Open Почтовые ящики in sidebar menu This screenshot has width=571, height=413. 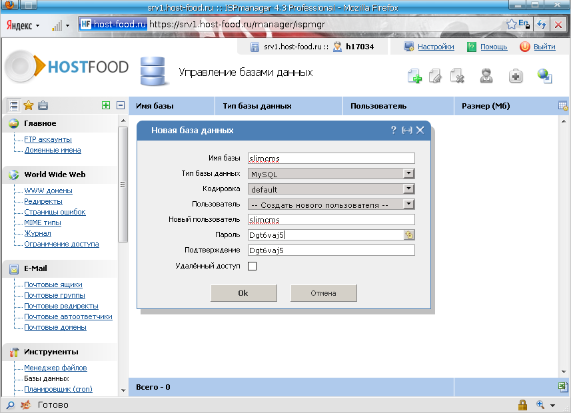[x=53, y=284]
